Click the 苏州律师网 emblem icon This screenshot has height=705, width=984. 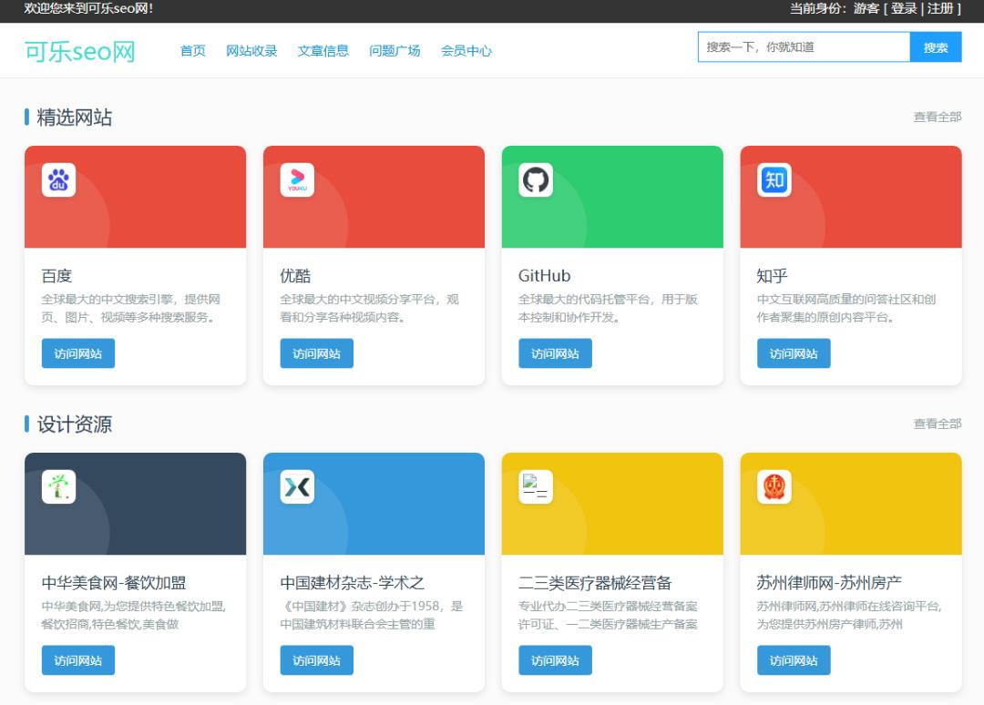point(774,487)
